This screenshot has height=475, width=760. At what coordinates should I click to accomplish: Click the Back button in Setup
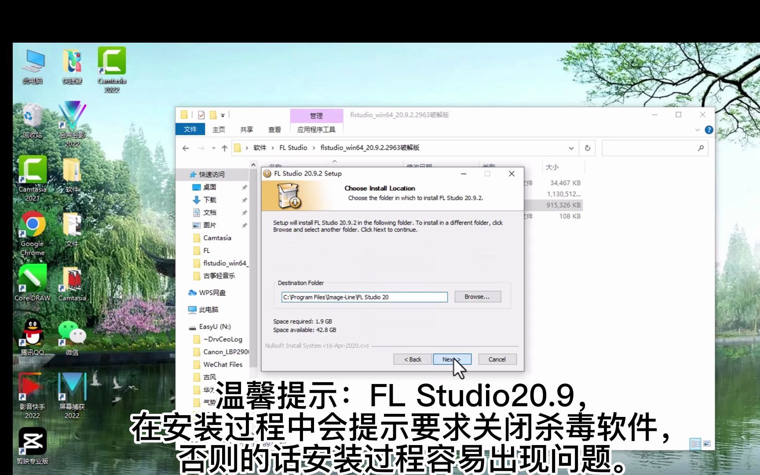413,359
